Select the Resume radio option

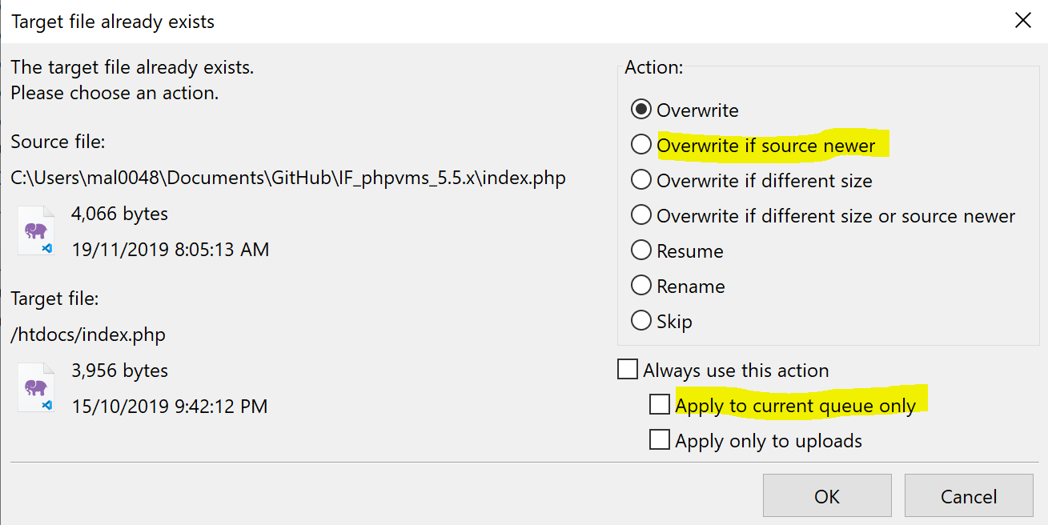point(640,251)
